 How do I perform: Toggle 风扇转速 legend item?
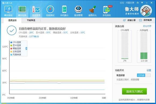pos(16,54)
